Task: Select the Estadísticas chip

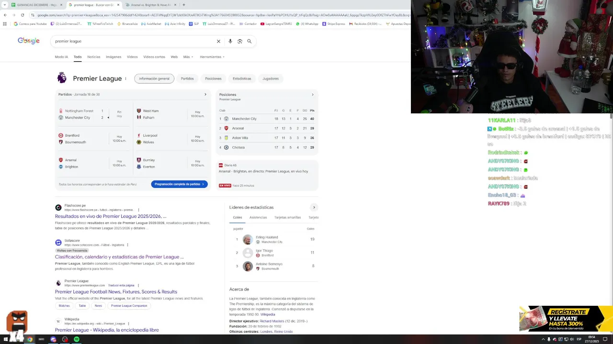Action: click(x=242, y=78)
